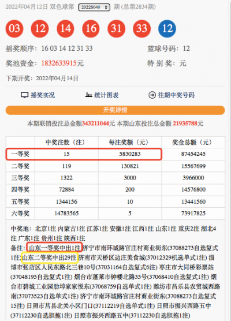The width and height of the screenshot is (231, 321).
Task: Click the total sales amount 343211044
Action: tap(95, 124)
